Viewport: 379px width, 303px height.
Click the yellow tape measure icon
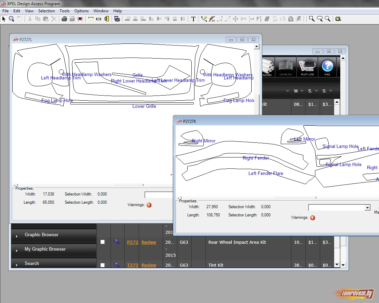(x=338, y=19)
